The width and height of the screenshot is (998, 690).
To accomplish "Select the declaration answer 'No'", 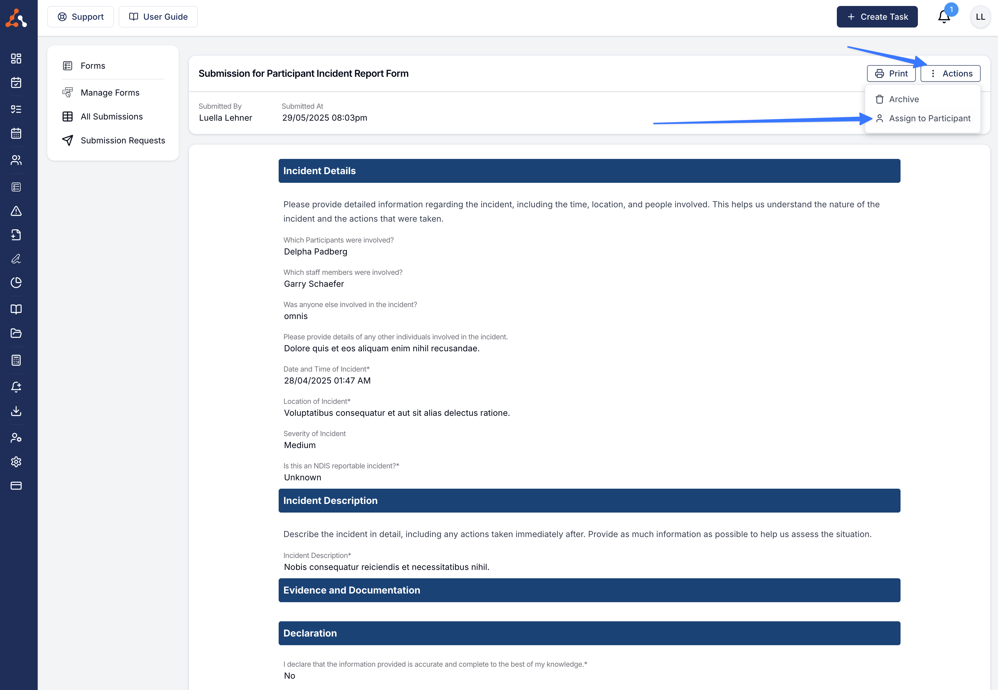I will [289, 676].
